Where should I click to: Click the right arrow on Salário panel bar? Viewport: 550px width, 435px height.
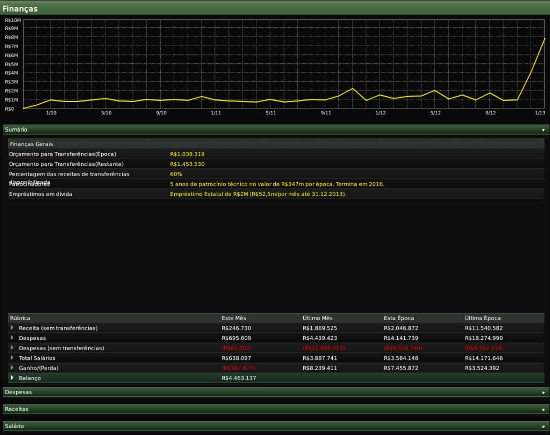click(x=543, y=426)
